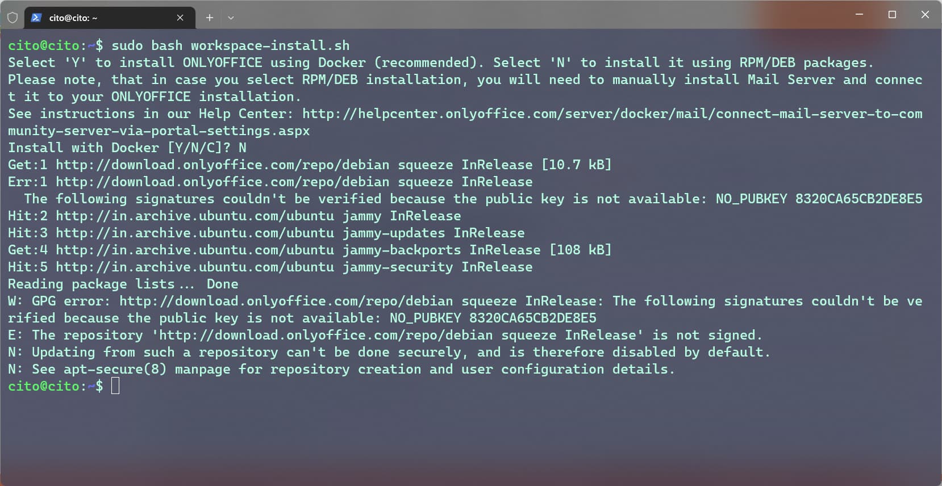The height and width of the screenshot is (486, 942).
Task: Maximize the terminal window
Action: click(892, 14)
